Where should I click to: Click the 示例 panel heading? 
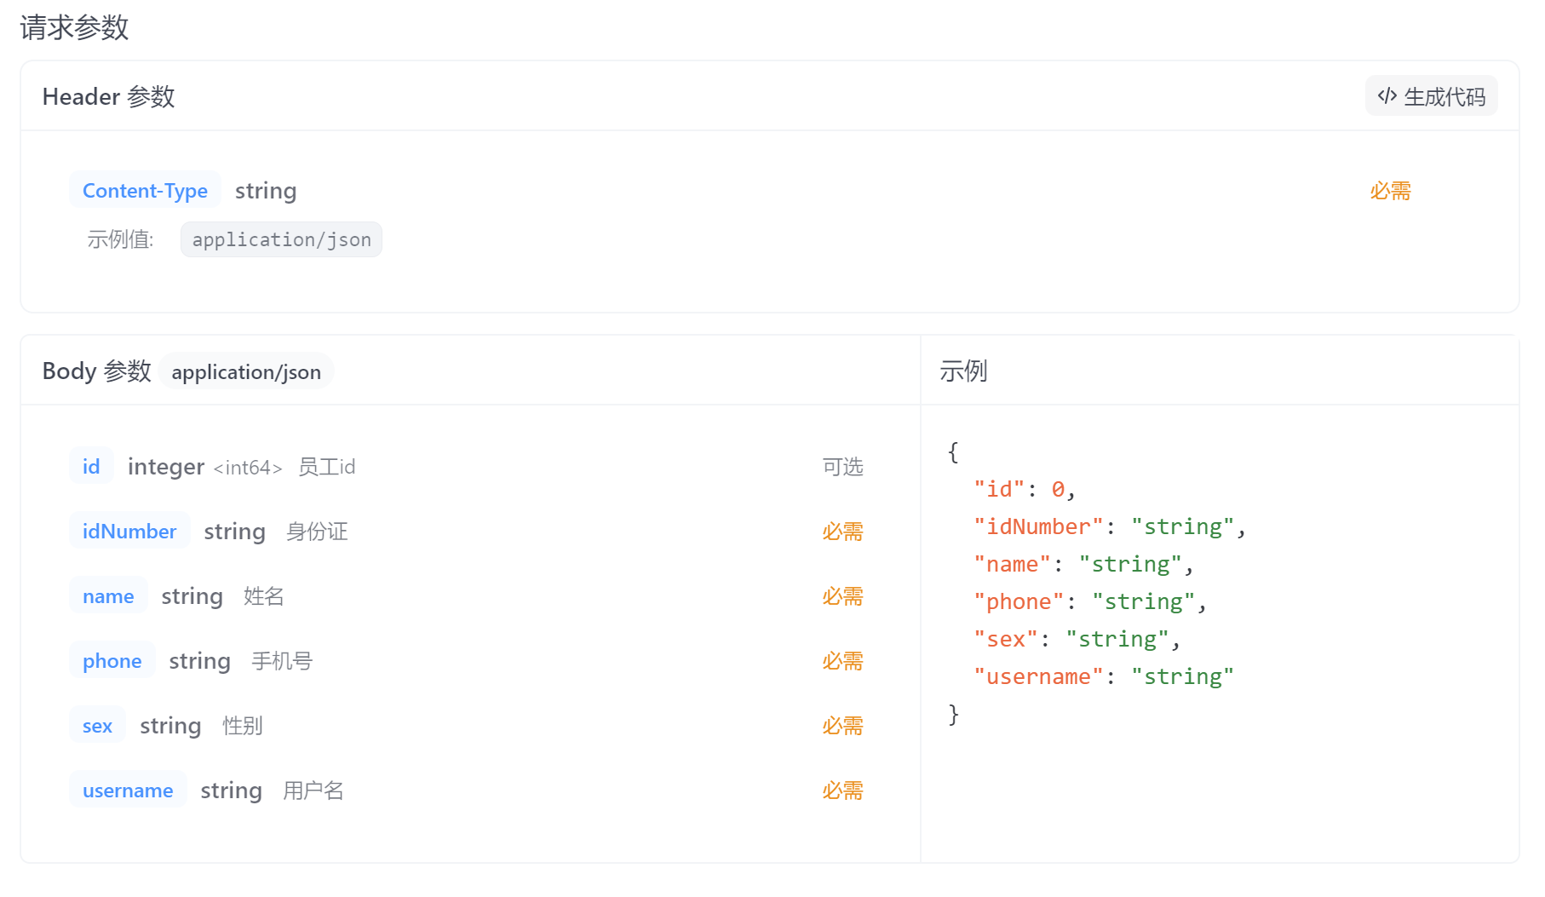(963, 371)
